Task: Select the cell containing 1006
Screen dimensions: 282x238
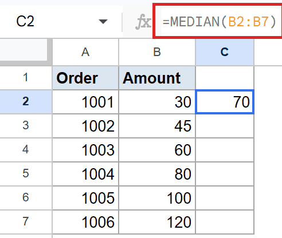Action: point(85,222)
